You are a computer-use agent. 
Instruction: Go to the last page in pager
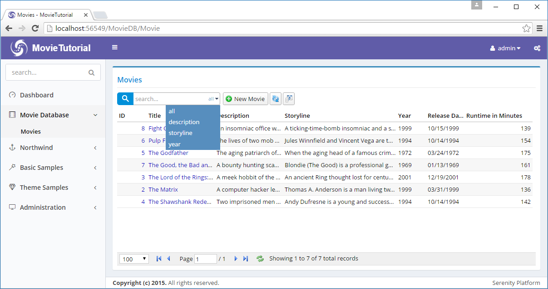click(x=246, y=259)
